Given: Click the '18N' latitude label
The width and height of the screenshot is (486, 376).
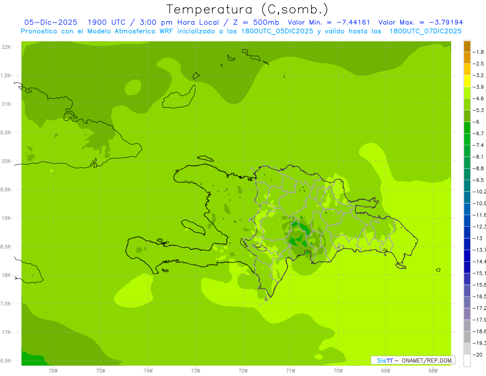Looking at the screenshot, I should [x=6, y=275].
